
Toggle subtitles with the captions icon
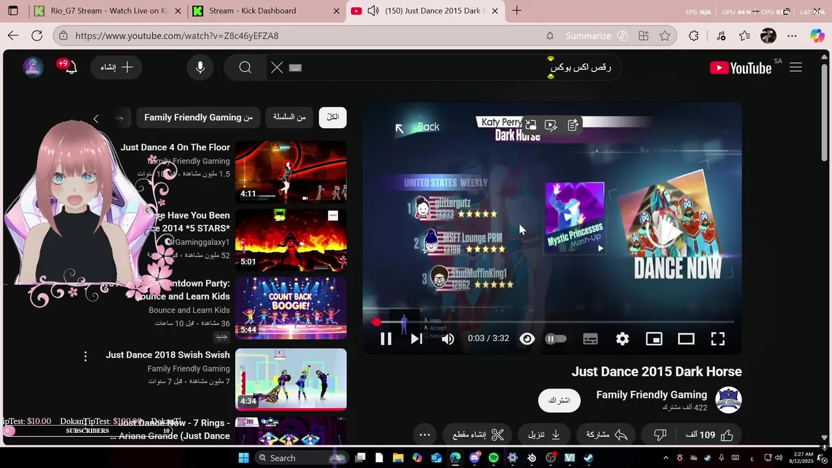click(590, 339)
